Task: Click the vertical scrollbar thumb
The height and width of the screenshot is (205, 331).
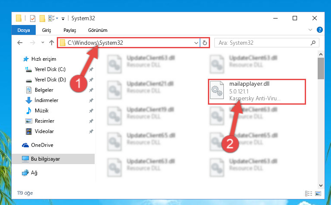Action: pos(321,68)
